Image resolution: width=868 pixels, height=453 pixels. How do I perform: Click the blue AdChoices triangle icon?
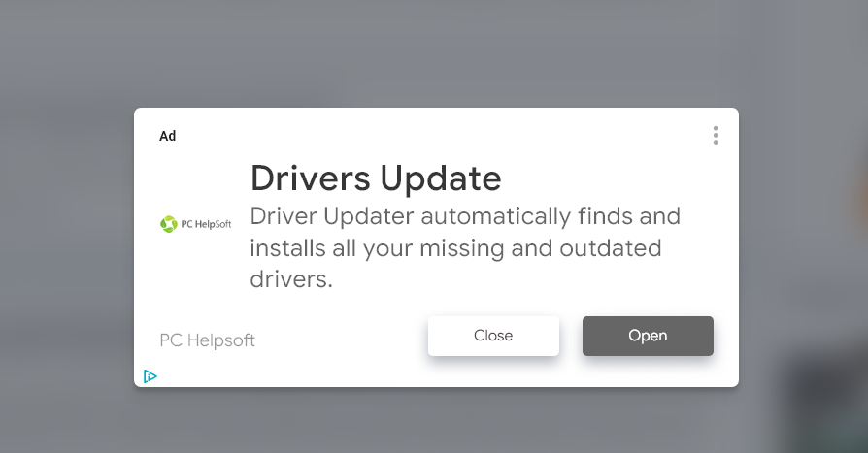coord(150,376)
